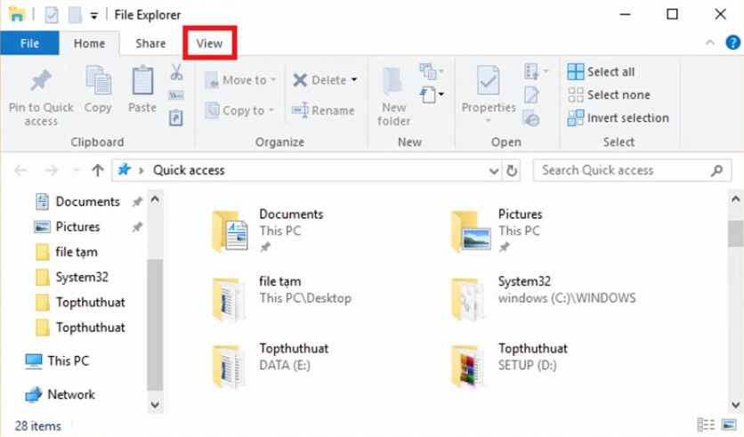Navigate up one folder level arrow

click(98, 170)
